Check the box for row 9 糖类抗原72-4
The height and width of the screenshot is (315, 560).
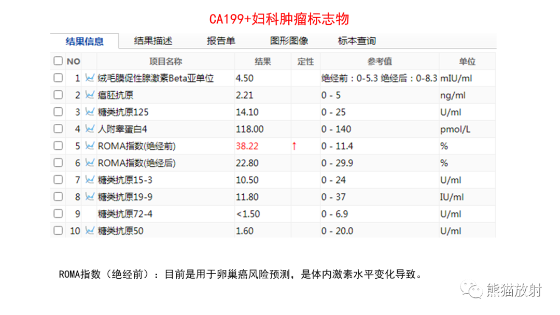[58, 213]
